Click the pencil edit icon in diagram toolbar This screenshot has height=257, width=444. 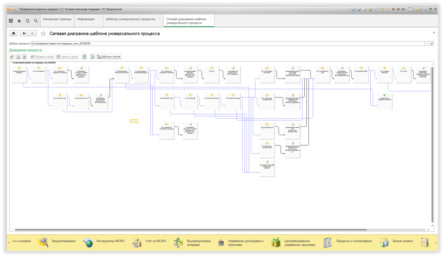pyautogui.click(x=12, y=57)
